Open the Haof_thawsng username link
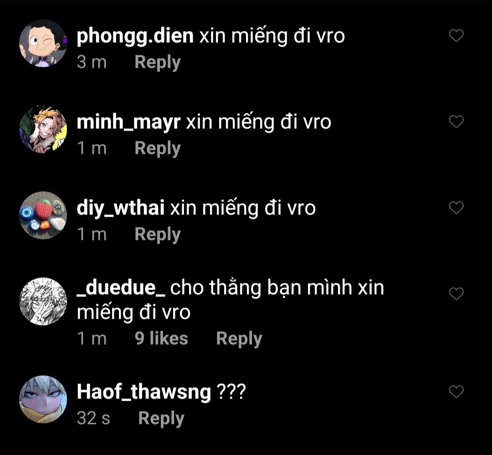Image resolution: width=492 pixels, height=455 pixels. [143, 392]
